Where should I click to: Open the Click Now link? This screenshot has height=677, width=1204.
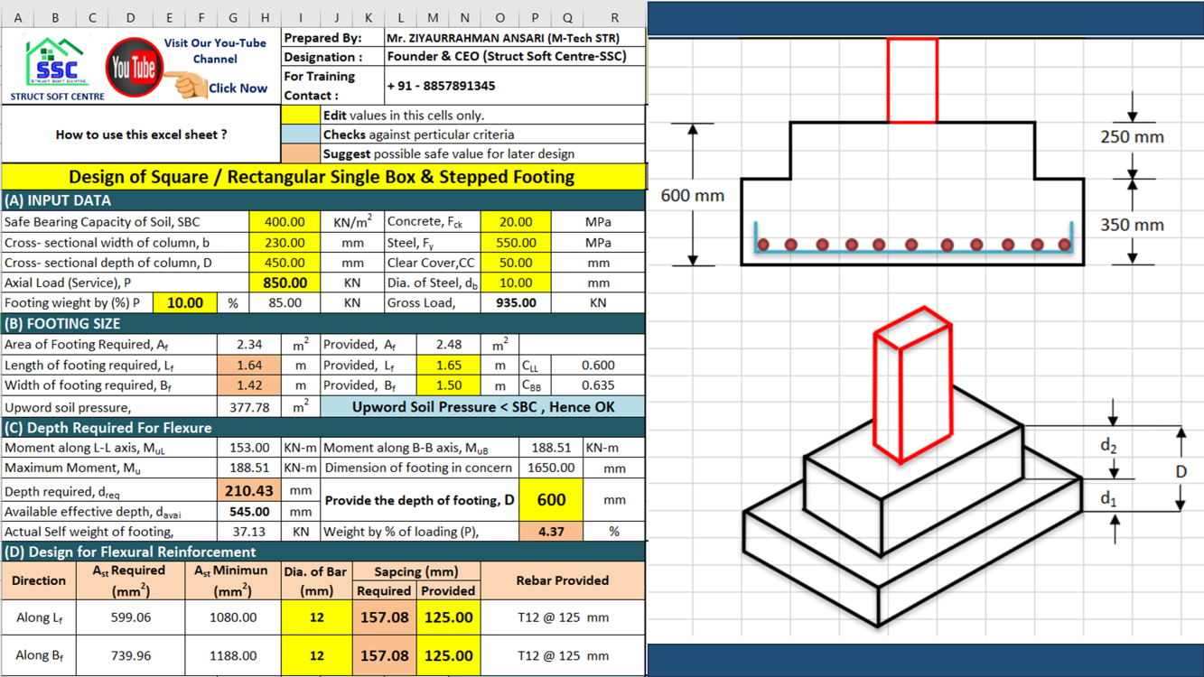pos(238,88)
